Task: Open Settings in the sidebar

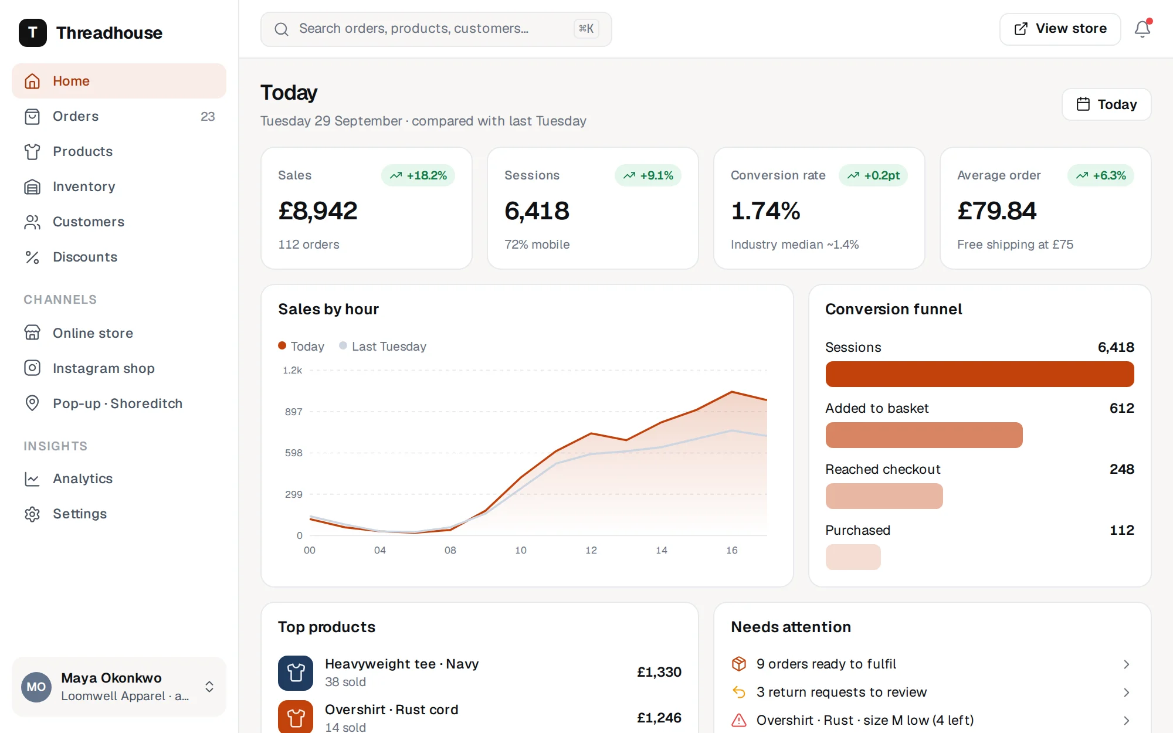Action: click(119, 514)
